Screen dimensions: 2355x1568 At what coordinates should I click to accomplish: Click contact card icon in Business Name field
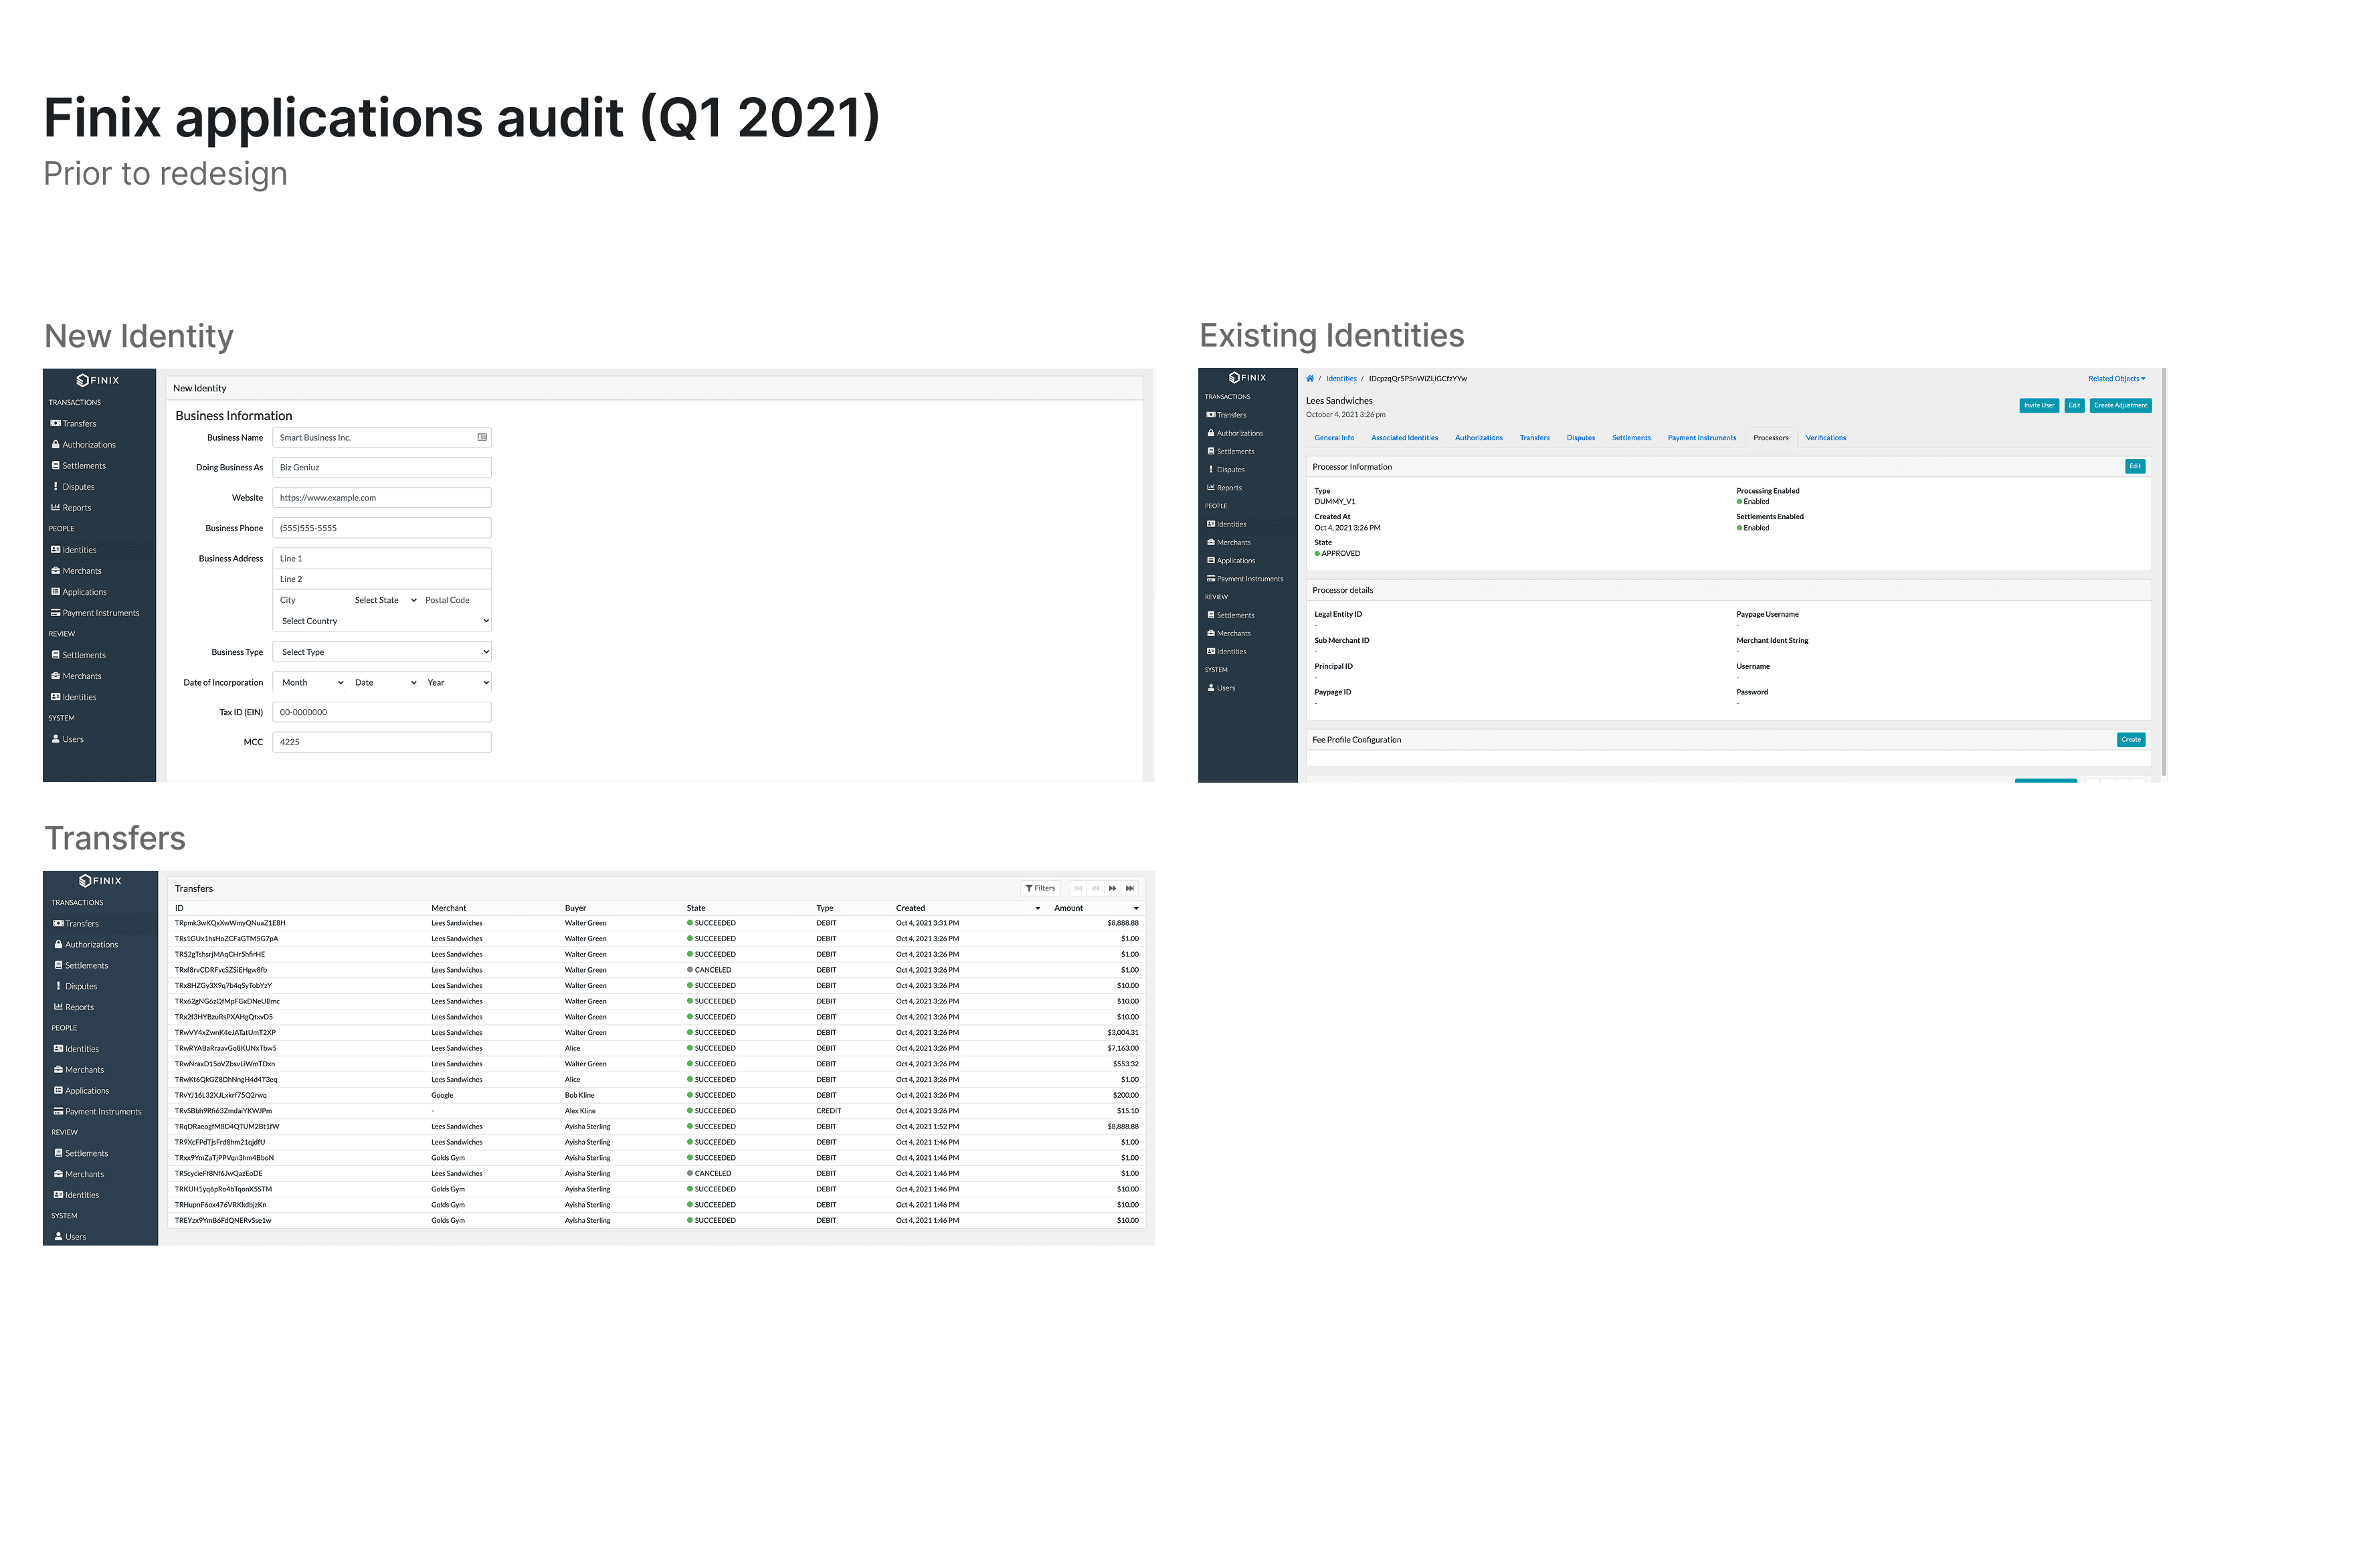tap(482, 437)
